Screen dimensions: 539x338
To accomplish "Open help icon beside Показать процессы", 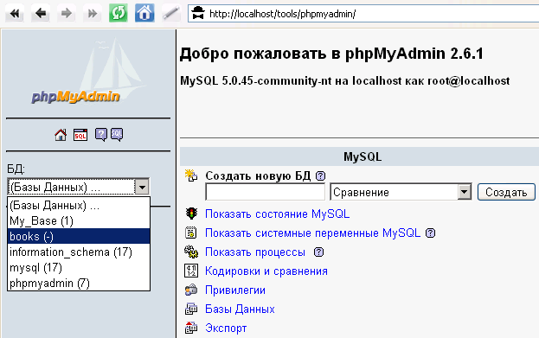I will [319, 252].
